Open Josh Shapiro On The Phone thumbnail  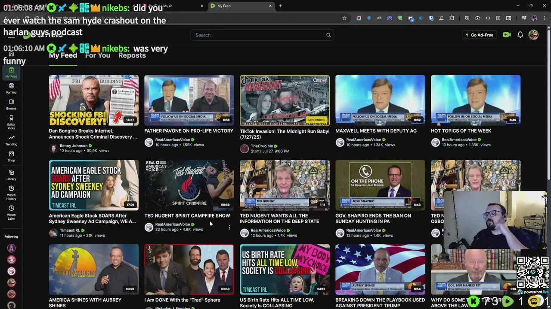coord(380,185)
